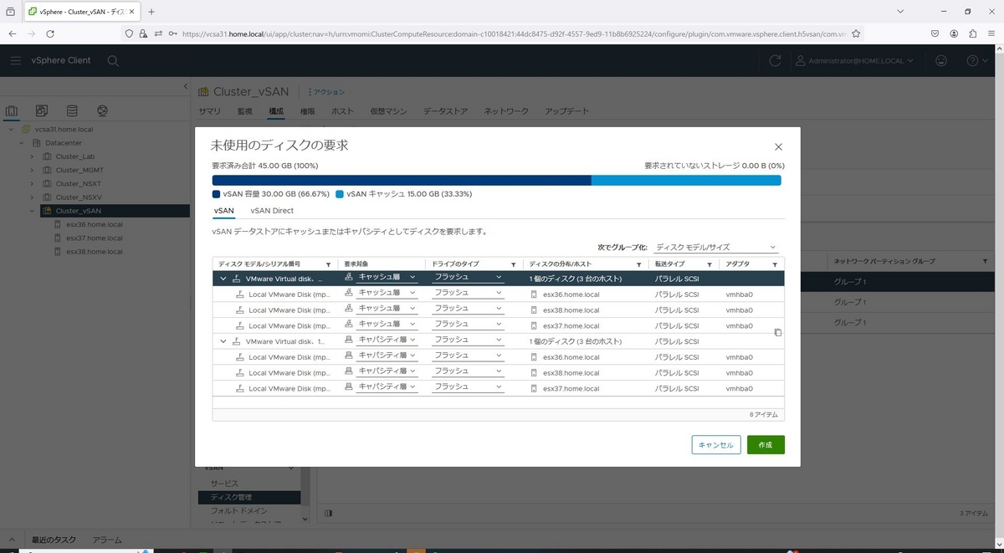The width and height of the screenshot is (1004, 553).
Task: Click dark blue vSAN 容量 legend swatch
Action: tap(217, 194)
